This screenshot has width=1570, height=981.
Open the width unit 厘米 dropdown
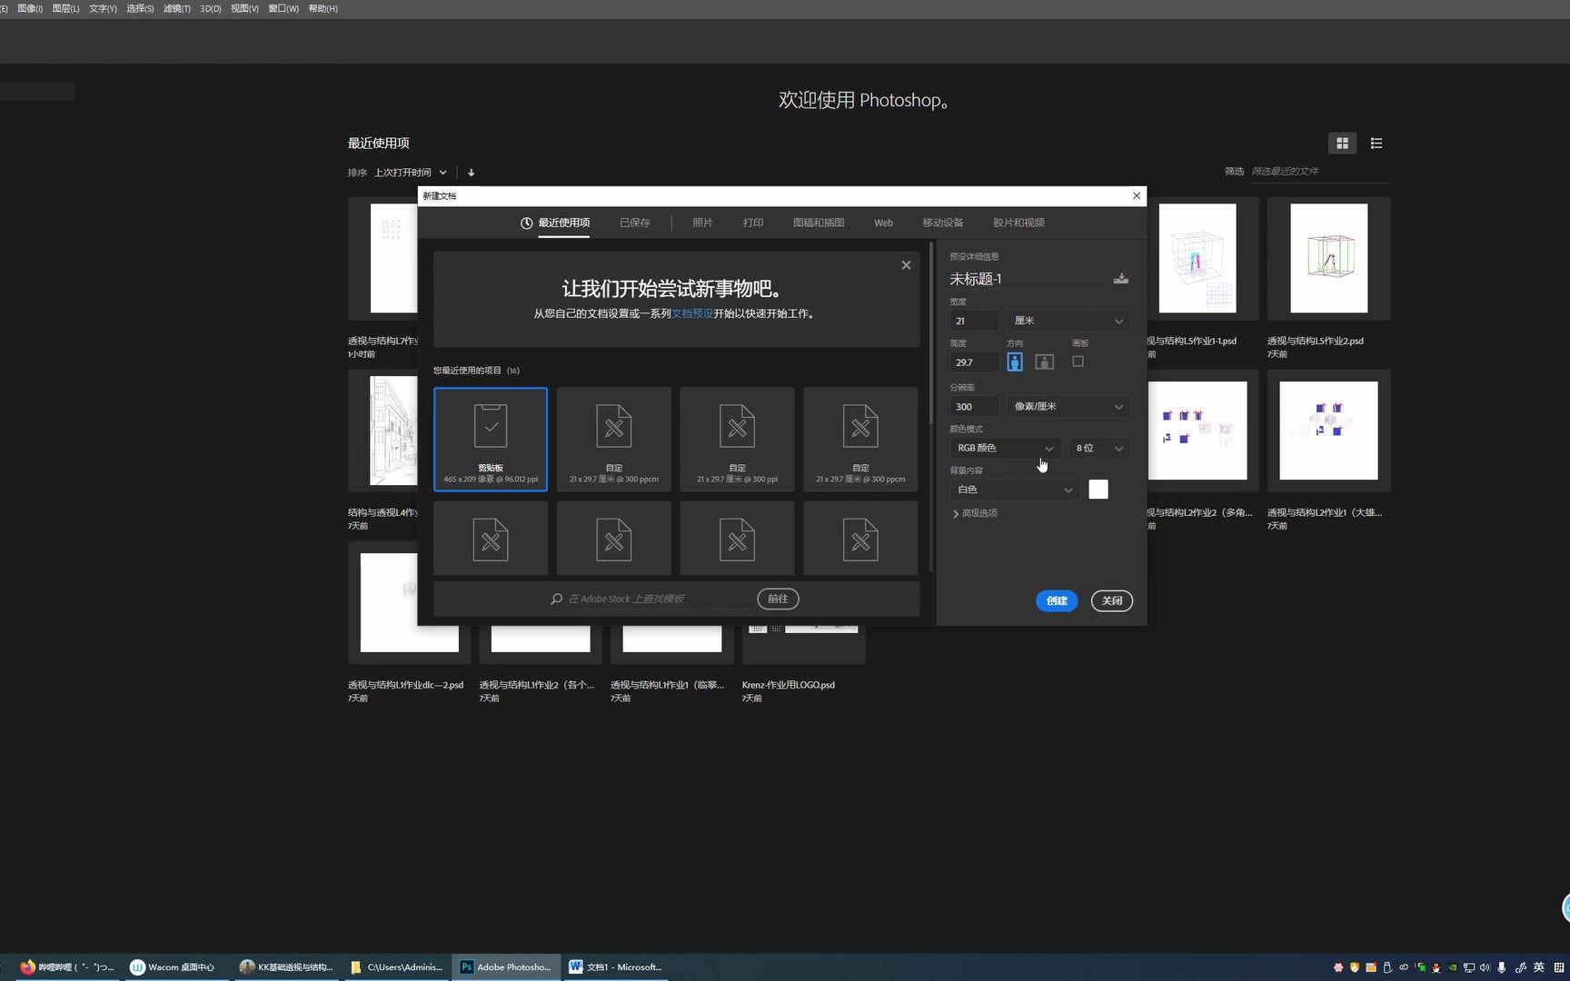click(x=1068, y=321)
